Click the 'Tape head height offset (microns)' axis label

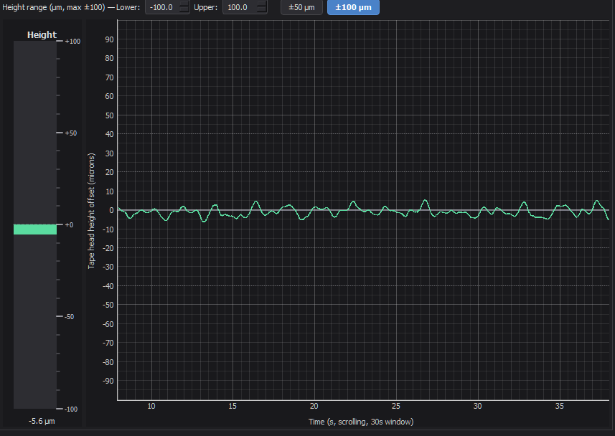(91, 211)
